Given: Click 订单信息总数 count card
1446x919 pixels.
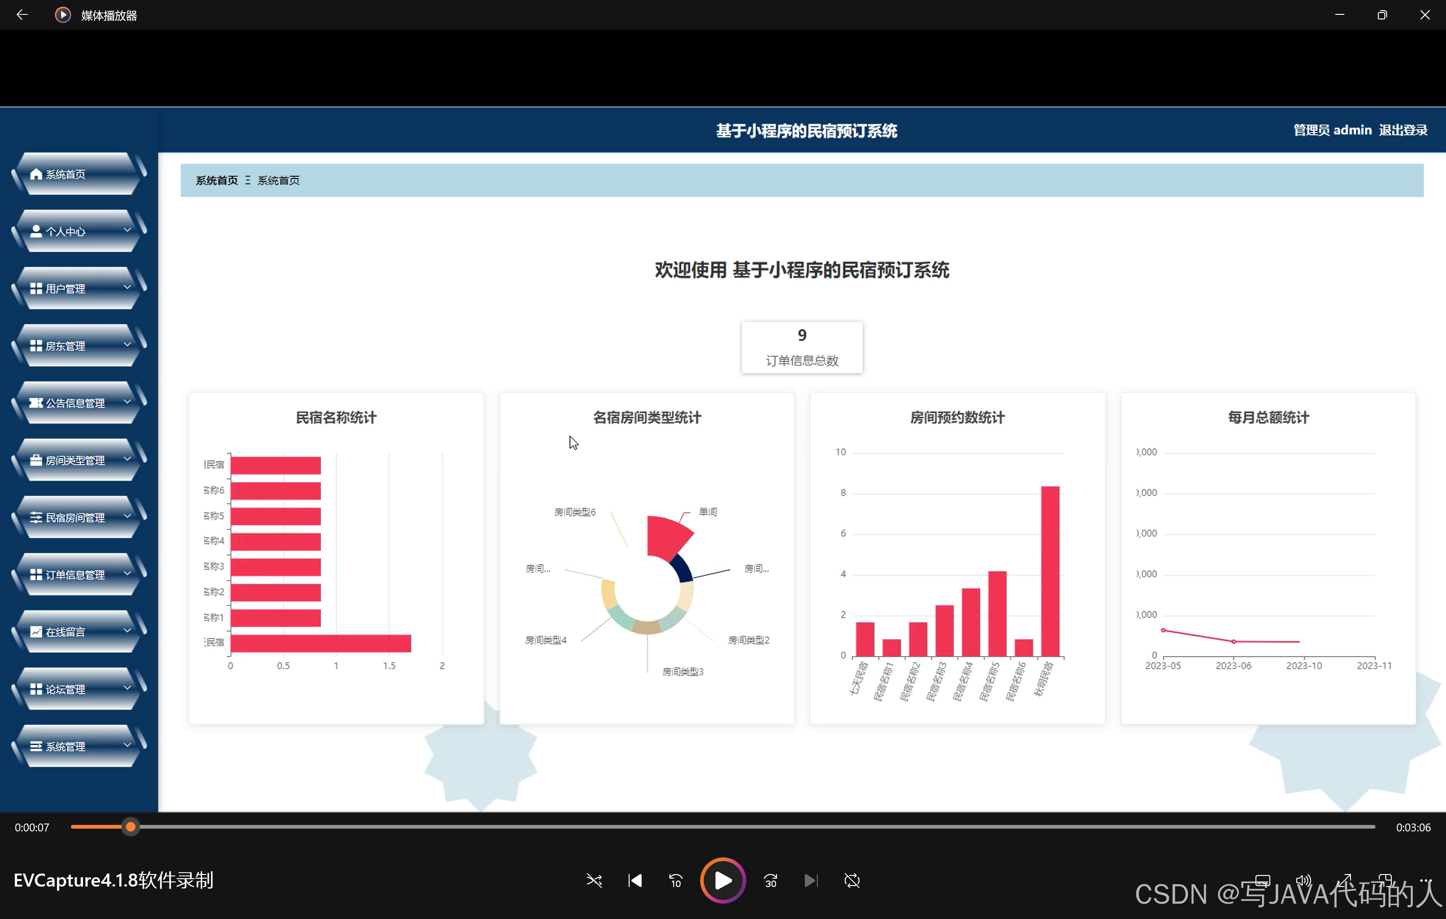Looking at the screenshot, I should [x=802, y=348].
